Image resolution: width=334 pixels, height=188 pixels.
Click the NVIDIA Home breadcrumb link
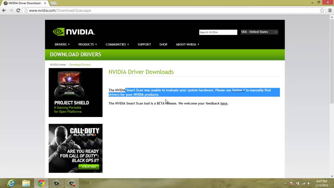(x=58, y=64)
